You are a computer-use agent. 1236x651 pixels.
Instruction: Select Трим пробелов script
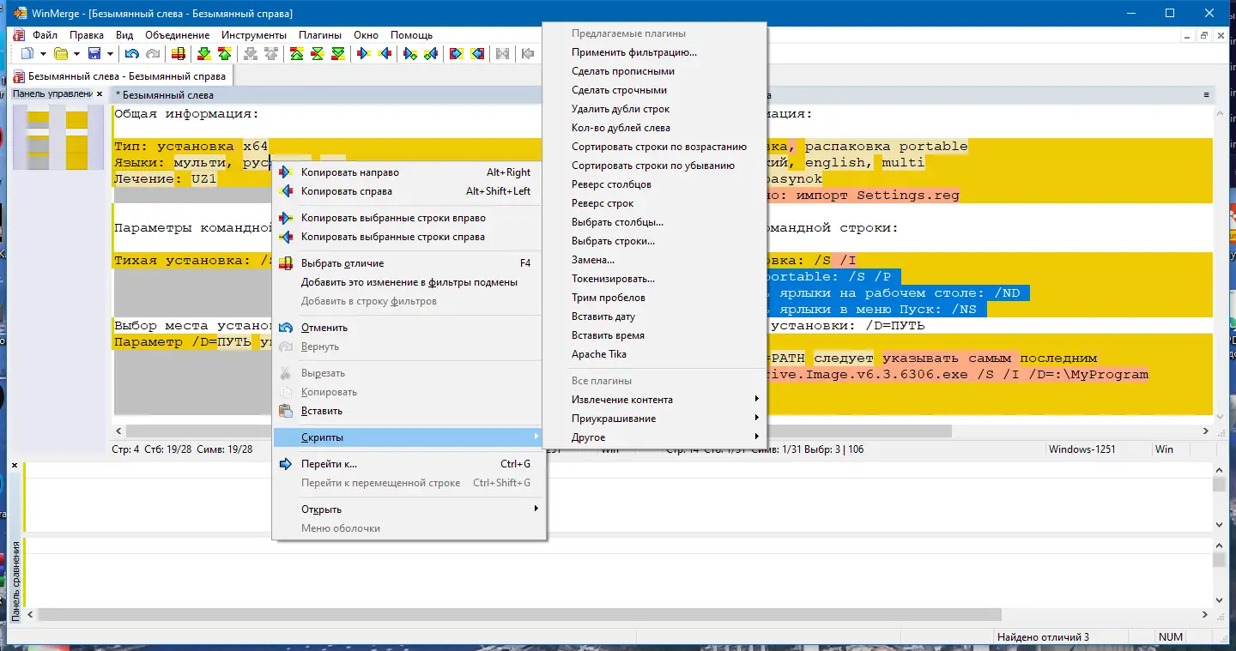pyautogui.click(x=655, y=298)
